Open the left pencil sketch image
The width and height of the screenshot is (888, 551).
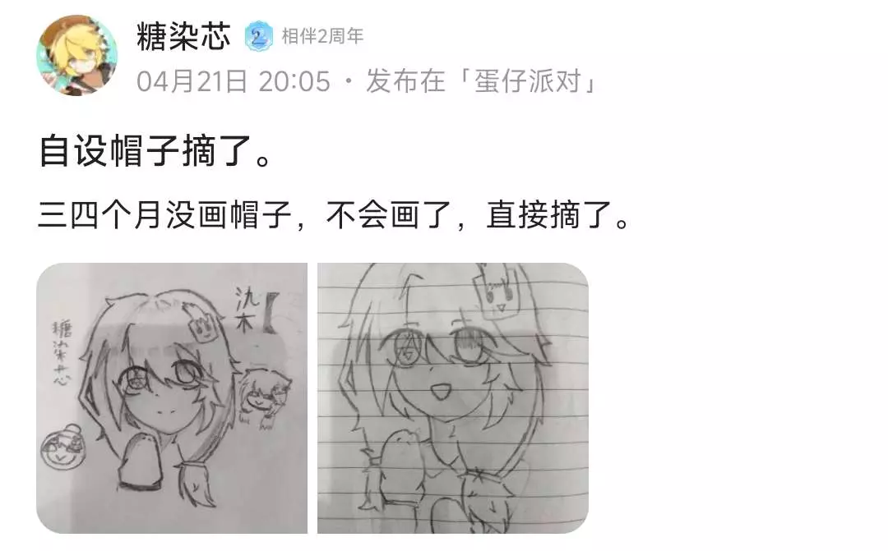(x=172, y=397)
